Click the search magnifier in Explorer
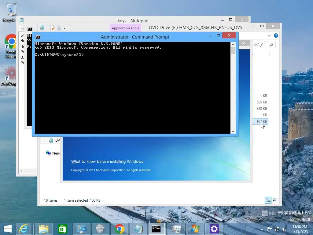Viewport: 313px width, 235px height. [271, 45]
